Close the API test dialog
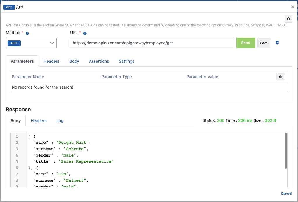The height and width of the screenshot is (202, 298). pyautogui.click(x=292, y=7)
